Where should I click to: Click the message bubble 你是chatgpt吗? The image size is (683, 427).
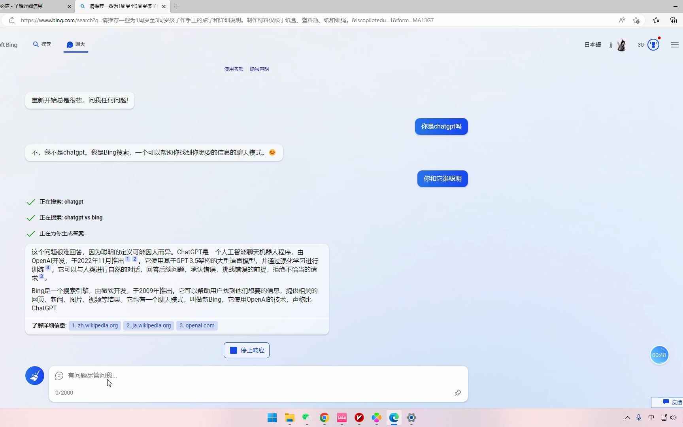441,127
